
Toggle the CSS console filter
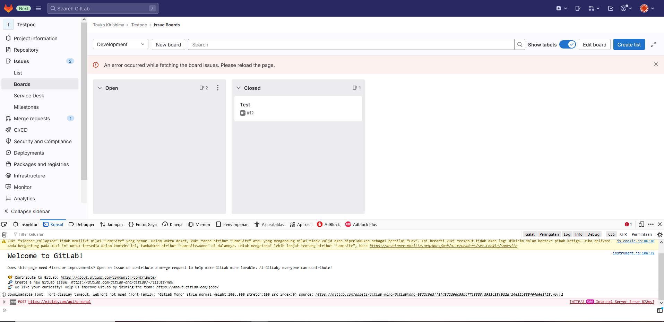coord(611,234)
